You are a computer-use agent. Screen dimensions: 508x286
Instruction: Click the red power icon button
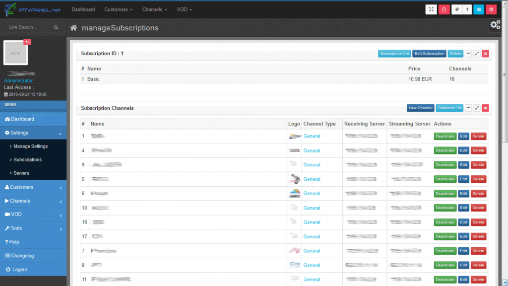491,9
